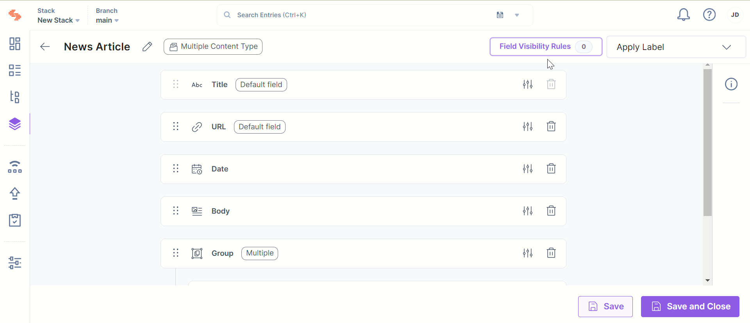This screenshot has height=323, width=750.
Task: Delete the URL field
Action: click(x=551, y=127)
